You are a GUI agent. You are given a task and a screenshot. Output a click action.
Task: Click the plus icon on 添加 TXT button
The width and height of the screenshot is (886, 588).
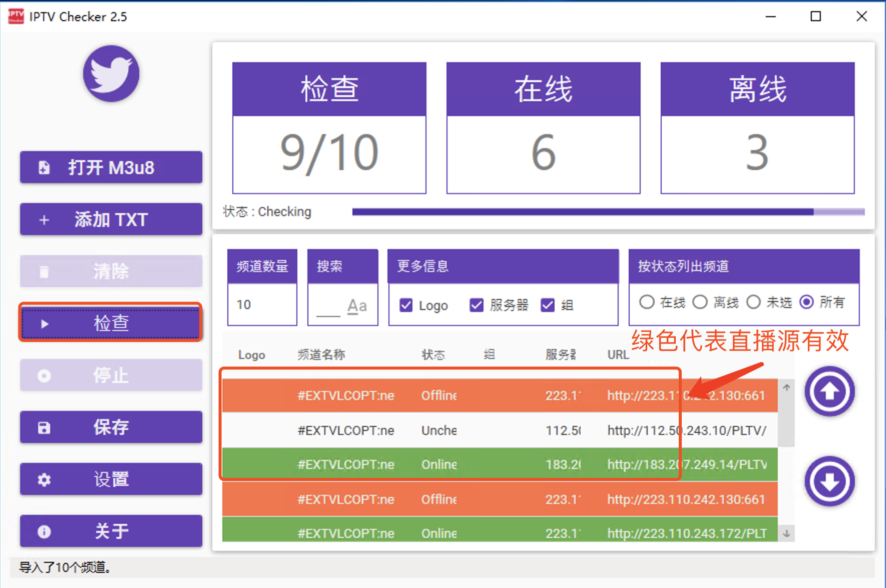click(44, 219)
